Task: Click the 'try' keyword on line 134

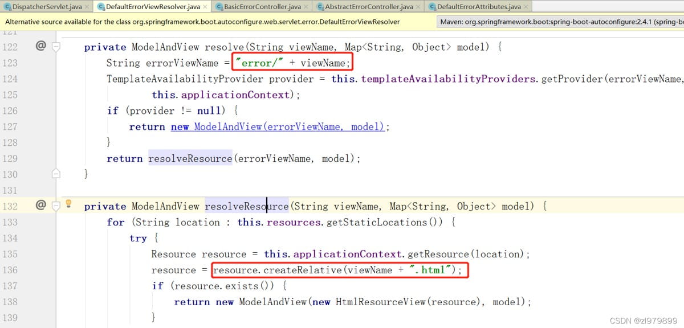Action: 138,238
